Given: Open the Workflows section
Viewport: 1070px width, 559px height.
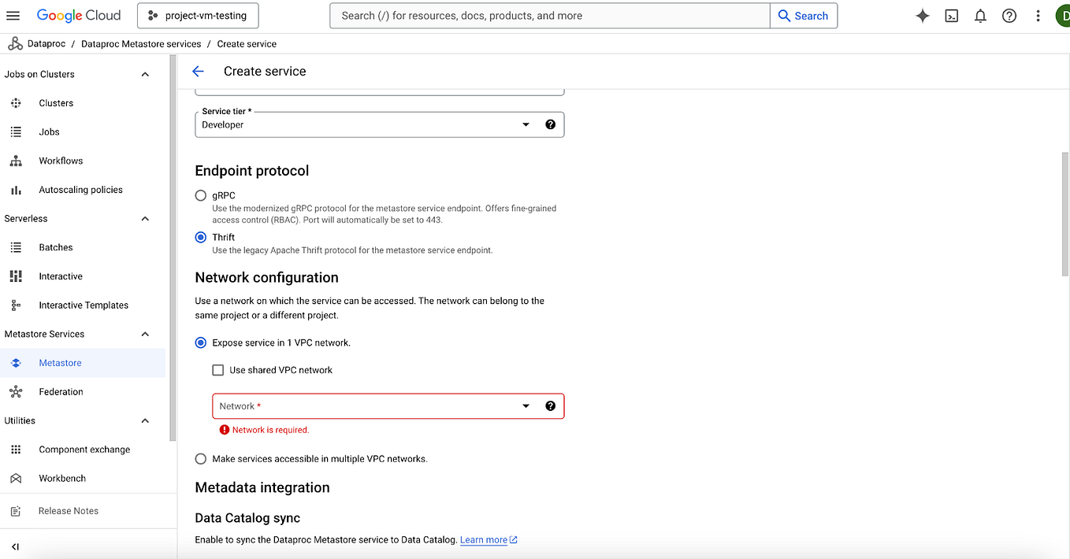Looking at the screenshot, I should pyautogui.click(x=61, y=161).
